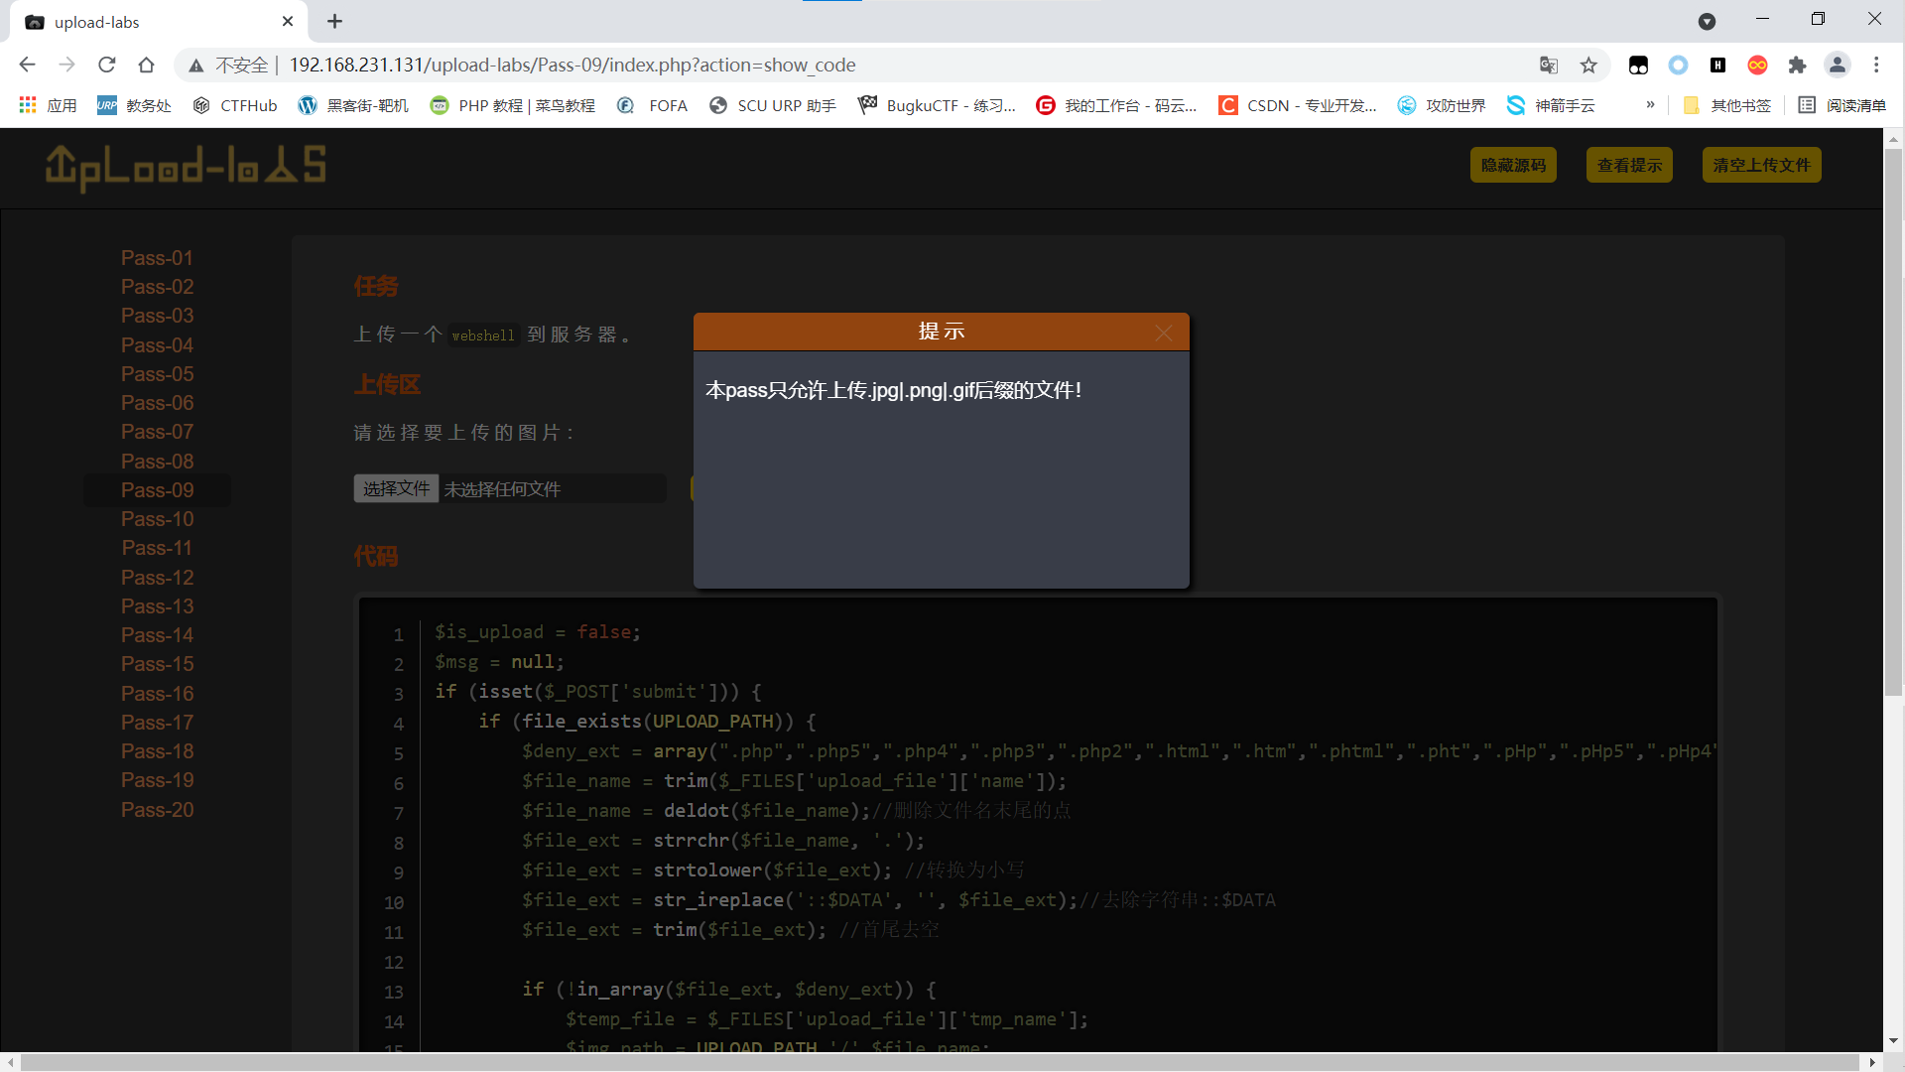Click the horizontal scrollbar at bottom
The height and width of the screenshot is (1072, 1905).
coord(940,1062)
